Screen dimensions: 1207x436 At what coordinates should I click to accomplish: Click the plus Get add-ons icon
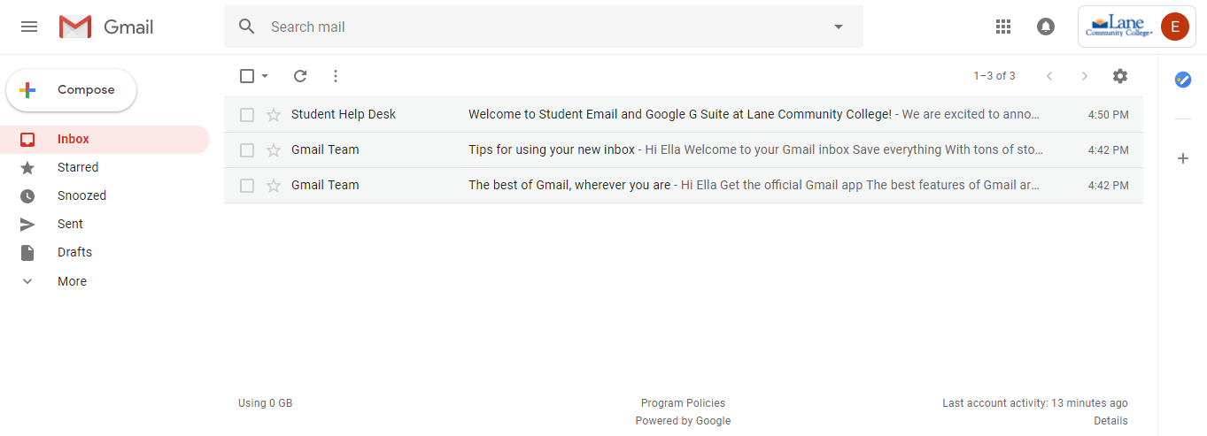tap(1183, 158)
